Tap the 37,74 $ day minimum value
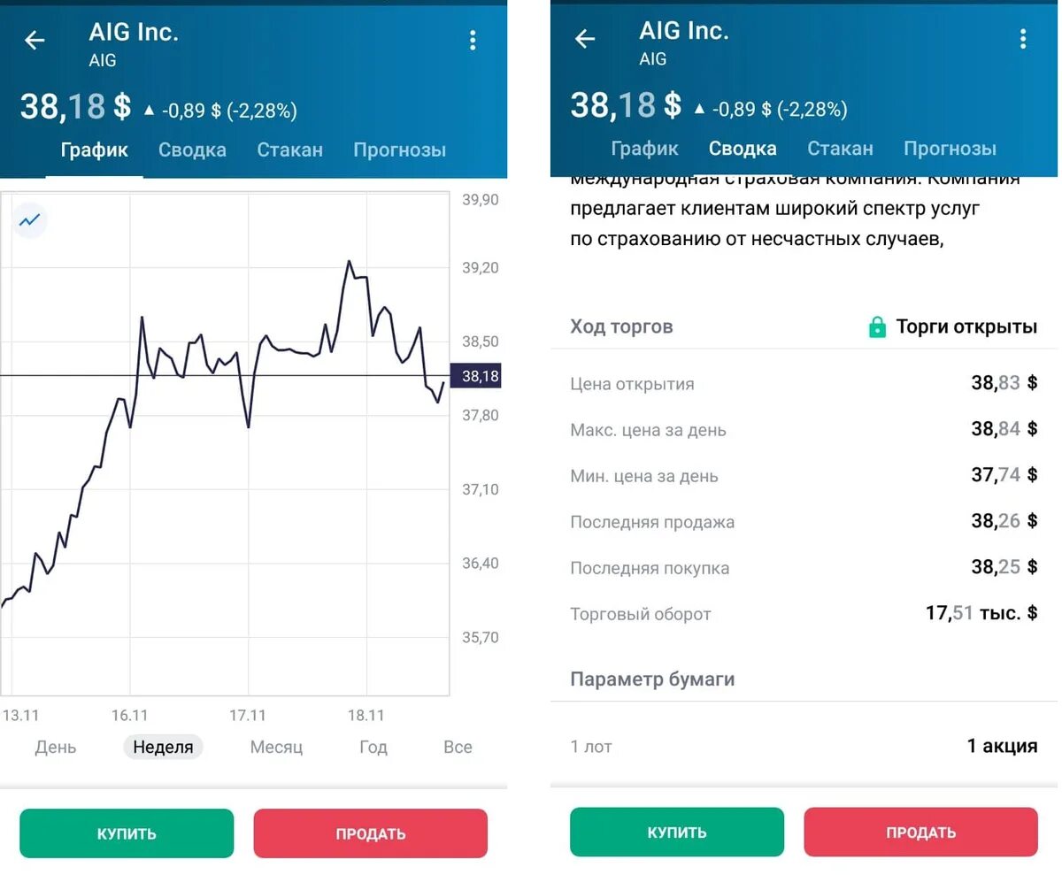1062x875 pixels. [x=1004, y=475]
